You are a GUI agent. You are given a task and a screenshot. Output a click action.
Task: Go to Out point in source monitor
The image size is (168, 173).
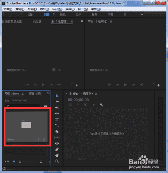59,85
